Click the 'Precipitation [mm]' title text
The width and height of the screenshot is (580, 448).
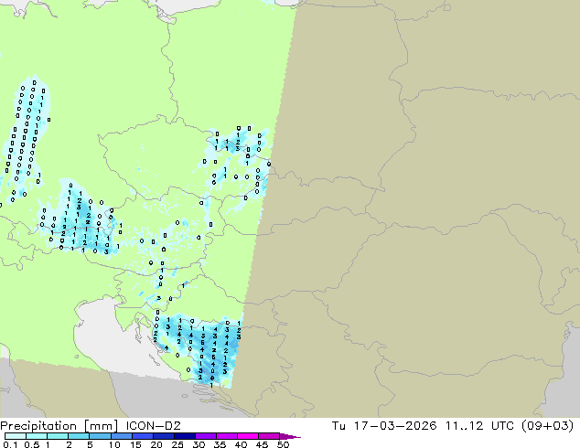(x=59, y=426)
